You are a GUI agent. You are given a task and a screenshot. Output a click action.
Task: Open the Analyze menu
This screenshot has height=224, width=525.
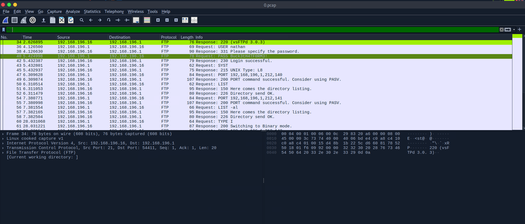pos(73,12)
